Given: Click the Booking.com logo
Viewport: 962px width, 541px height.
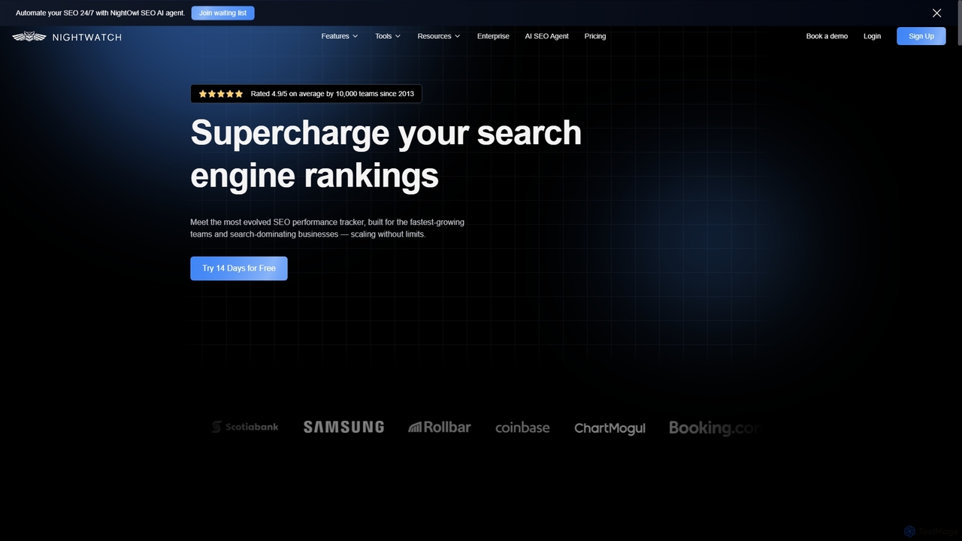Looking at the screenshot, I should 714,428.
